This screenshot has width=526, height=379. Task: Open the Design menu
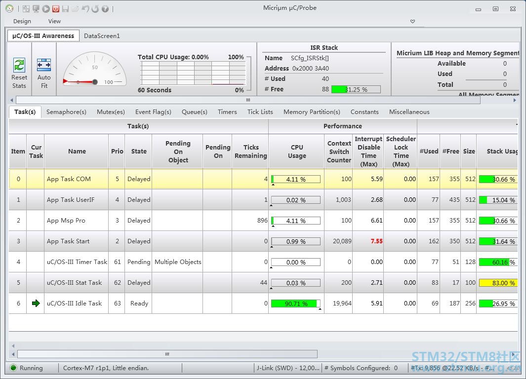[x=22, y=21]
